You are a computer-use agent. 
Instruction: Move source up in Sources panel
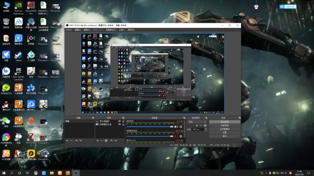111,141
